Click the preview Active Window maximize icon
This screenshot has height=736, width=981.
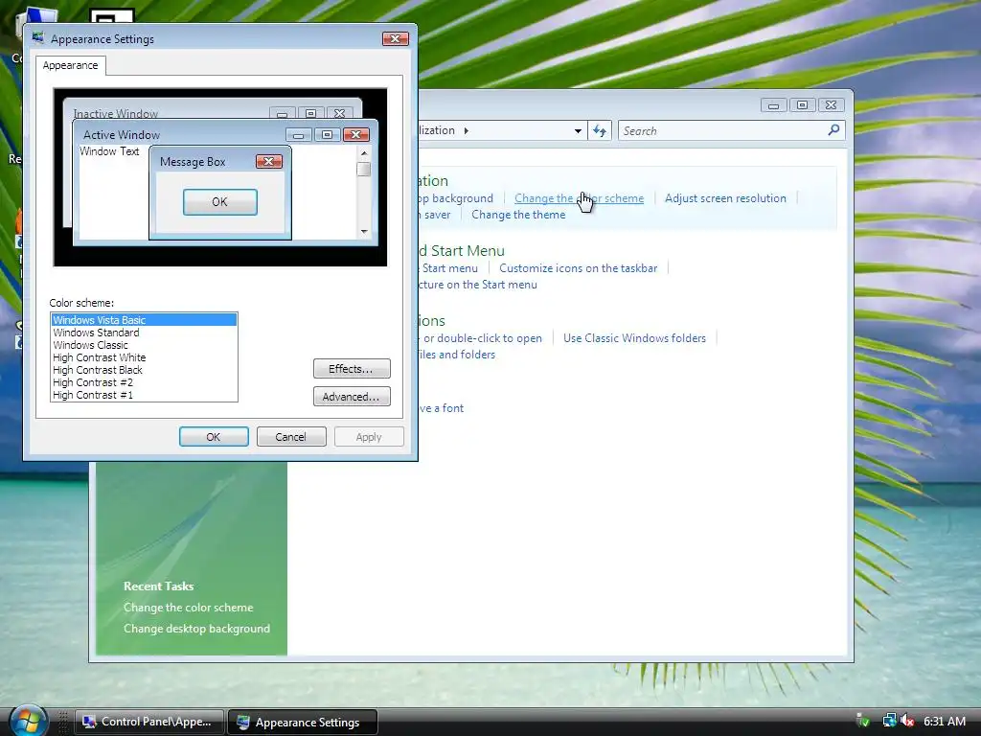pyautogui.click(x=328, y=134)
